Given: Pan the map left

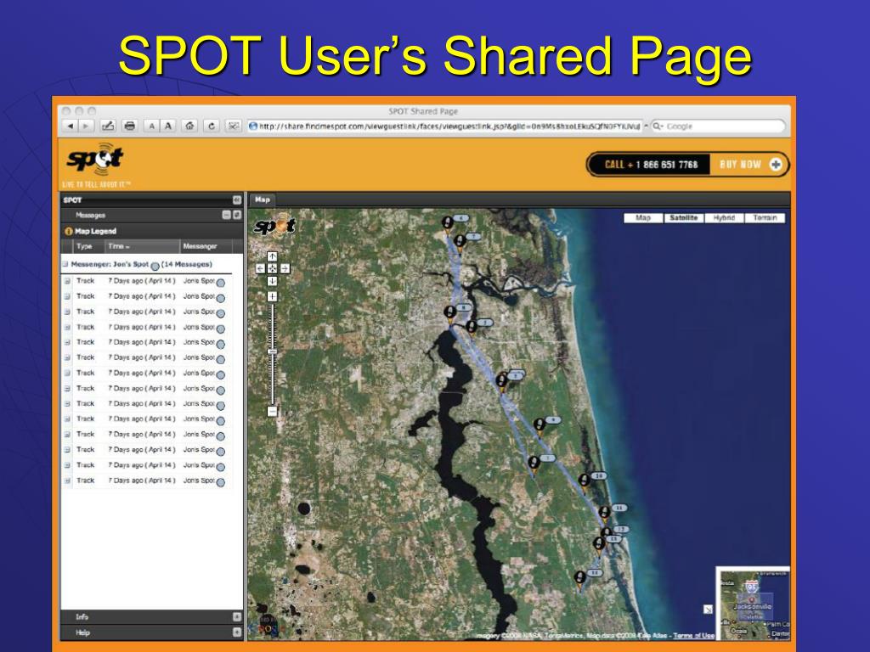Looking at the screenshot, I should coord(260,269).
